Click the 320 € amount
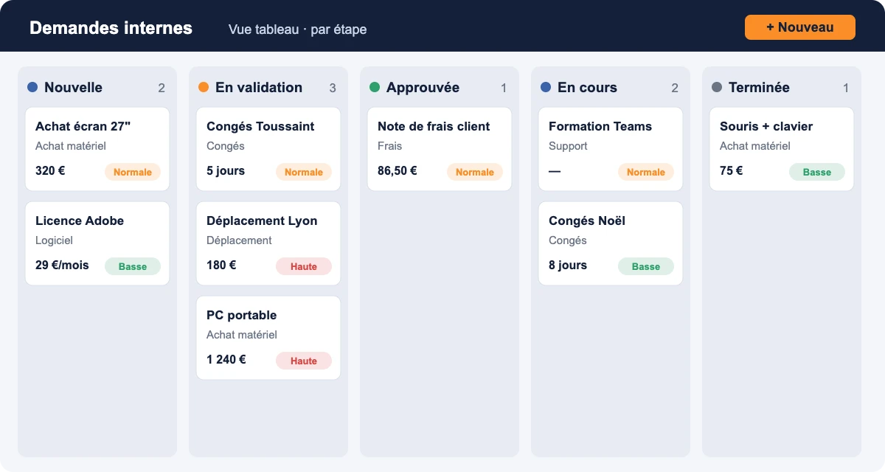 click(x=50, y=170)
